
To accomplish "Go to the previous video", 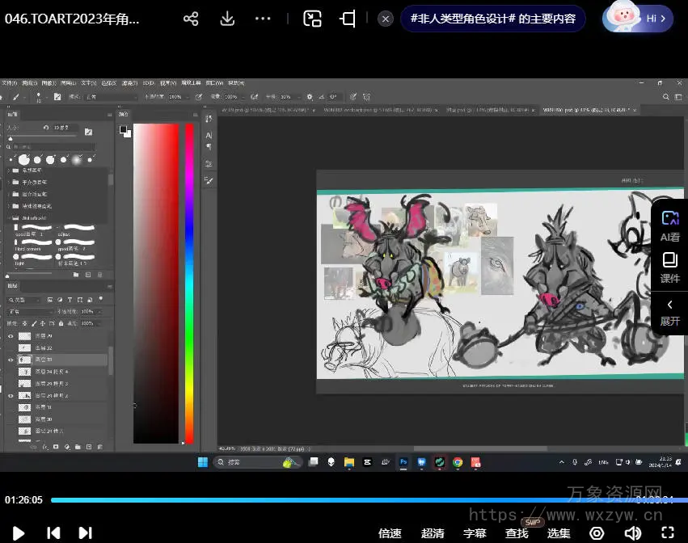I will (53, 532).
